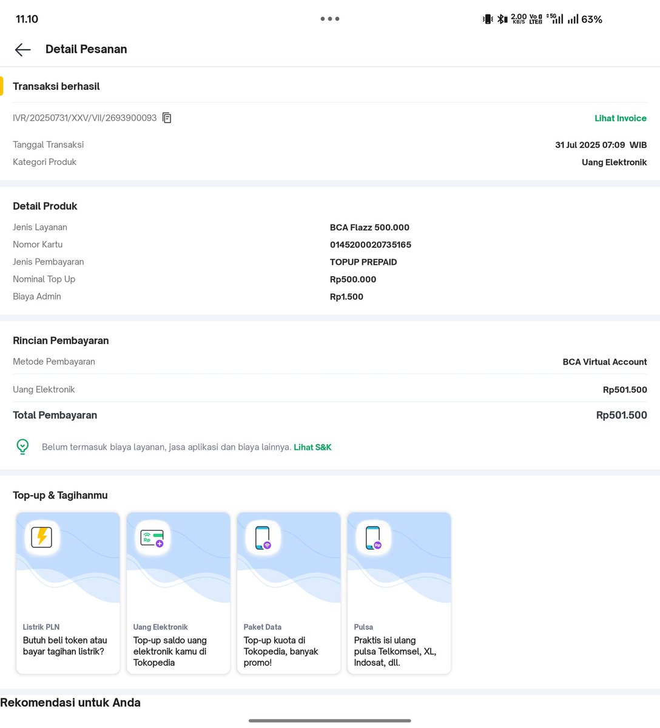Tap the Paket Data phone icon

[263, 538]
